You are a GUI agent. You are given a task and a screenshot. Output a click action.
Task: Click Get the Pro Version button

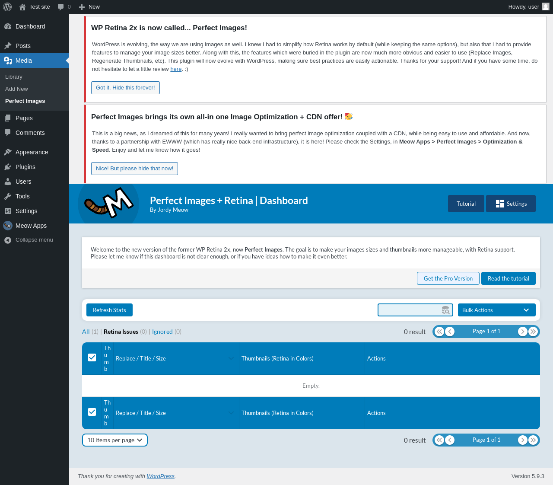tap(448, 278)
